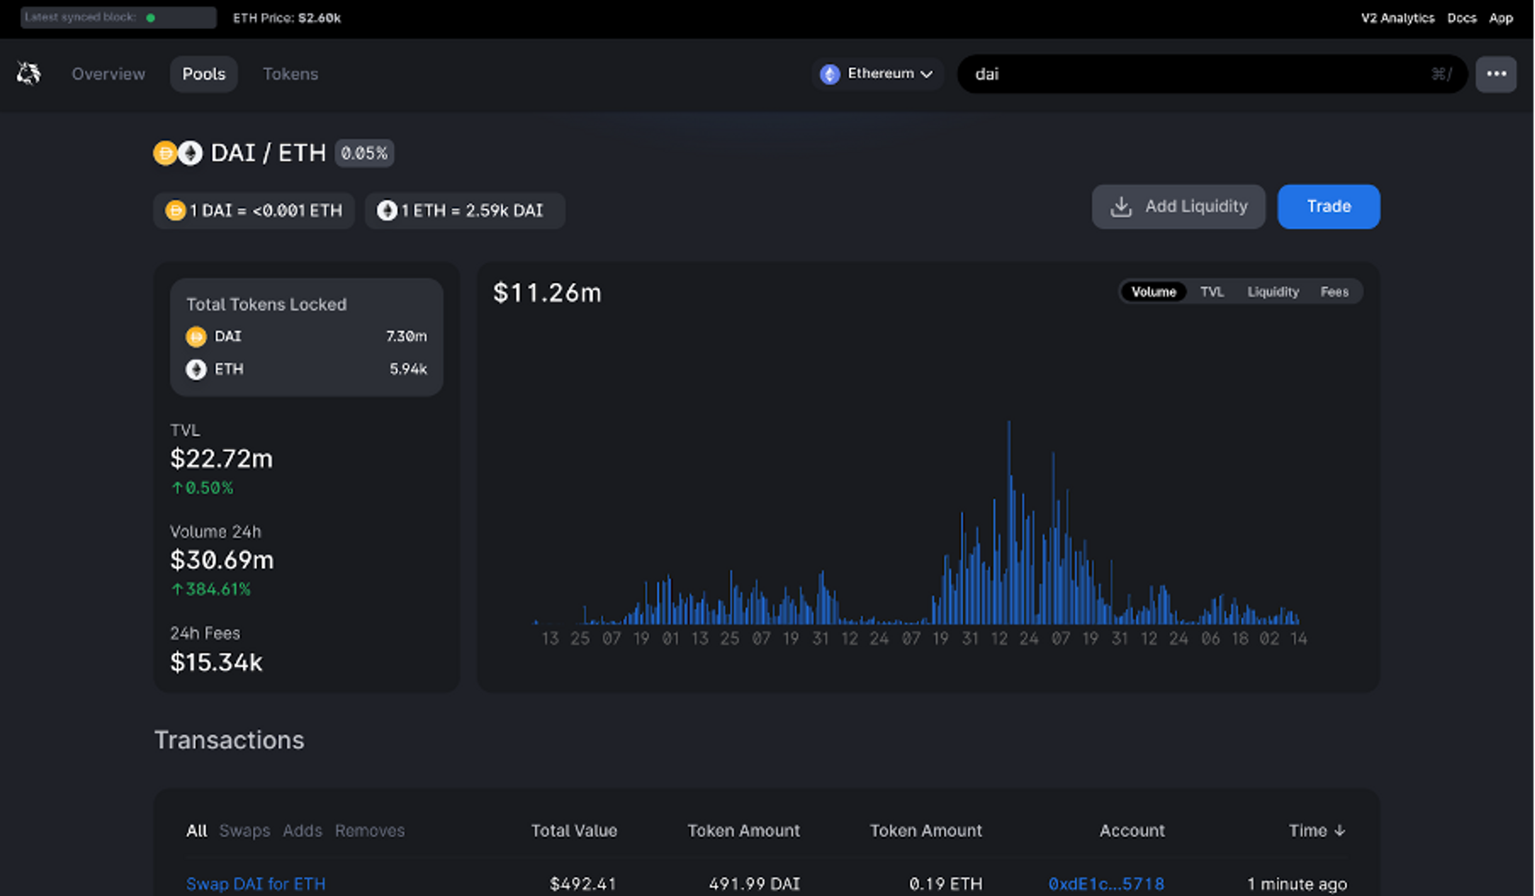Viewport: 1535px width, 896px height.
Task: Switch to the Pools tab
Action: [203, 74]
